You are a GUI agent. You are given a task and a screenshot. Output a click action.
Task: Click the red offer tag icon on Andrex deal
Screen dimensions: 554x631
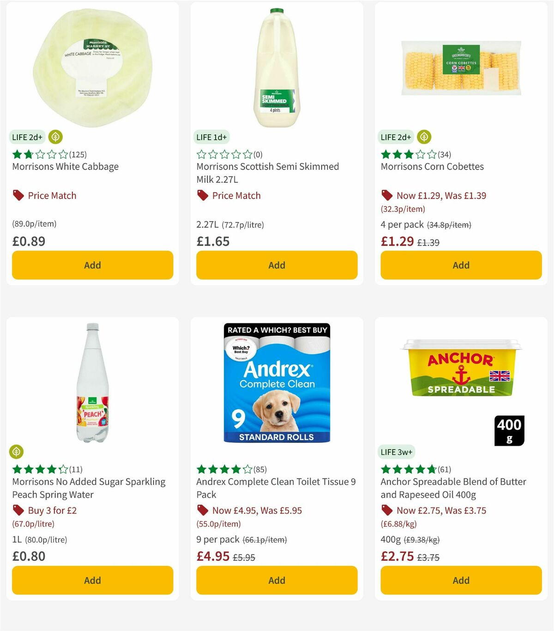coord(202,510)
